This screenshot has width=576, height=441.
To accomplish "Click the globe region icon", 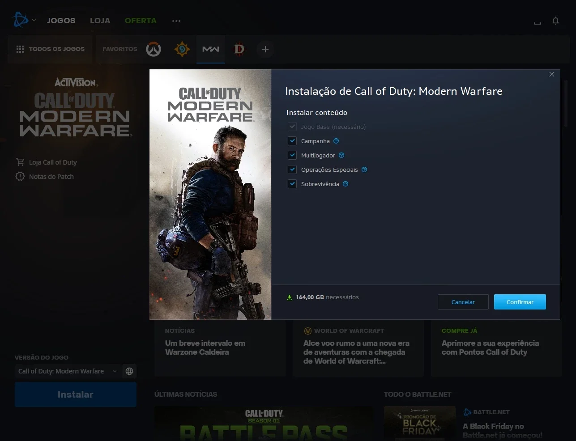I will click(x=129, y=371).
